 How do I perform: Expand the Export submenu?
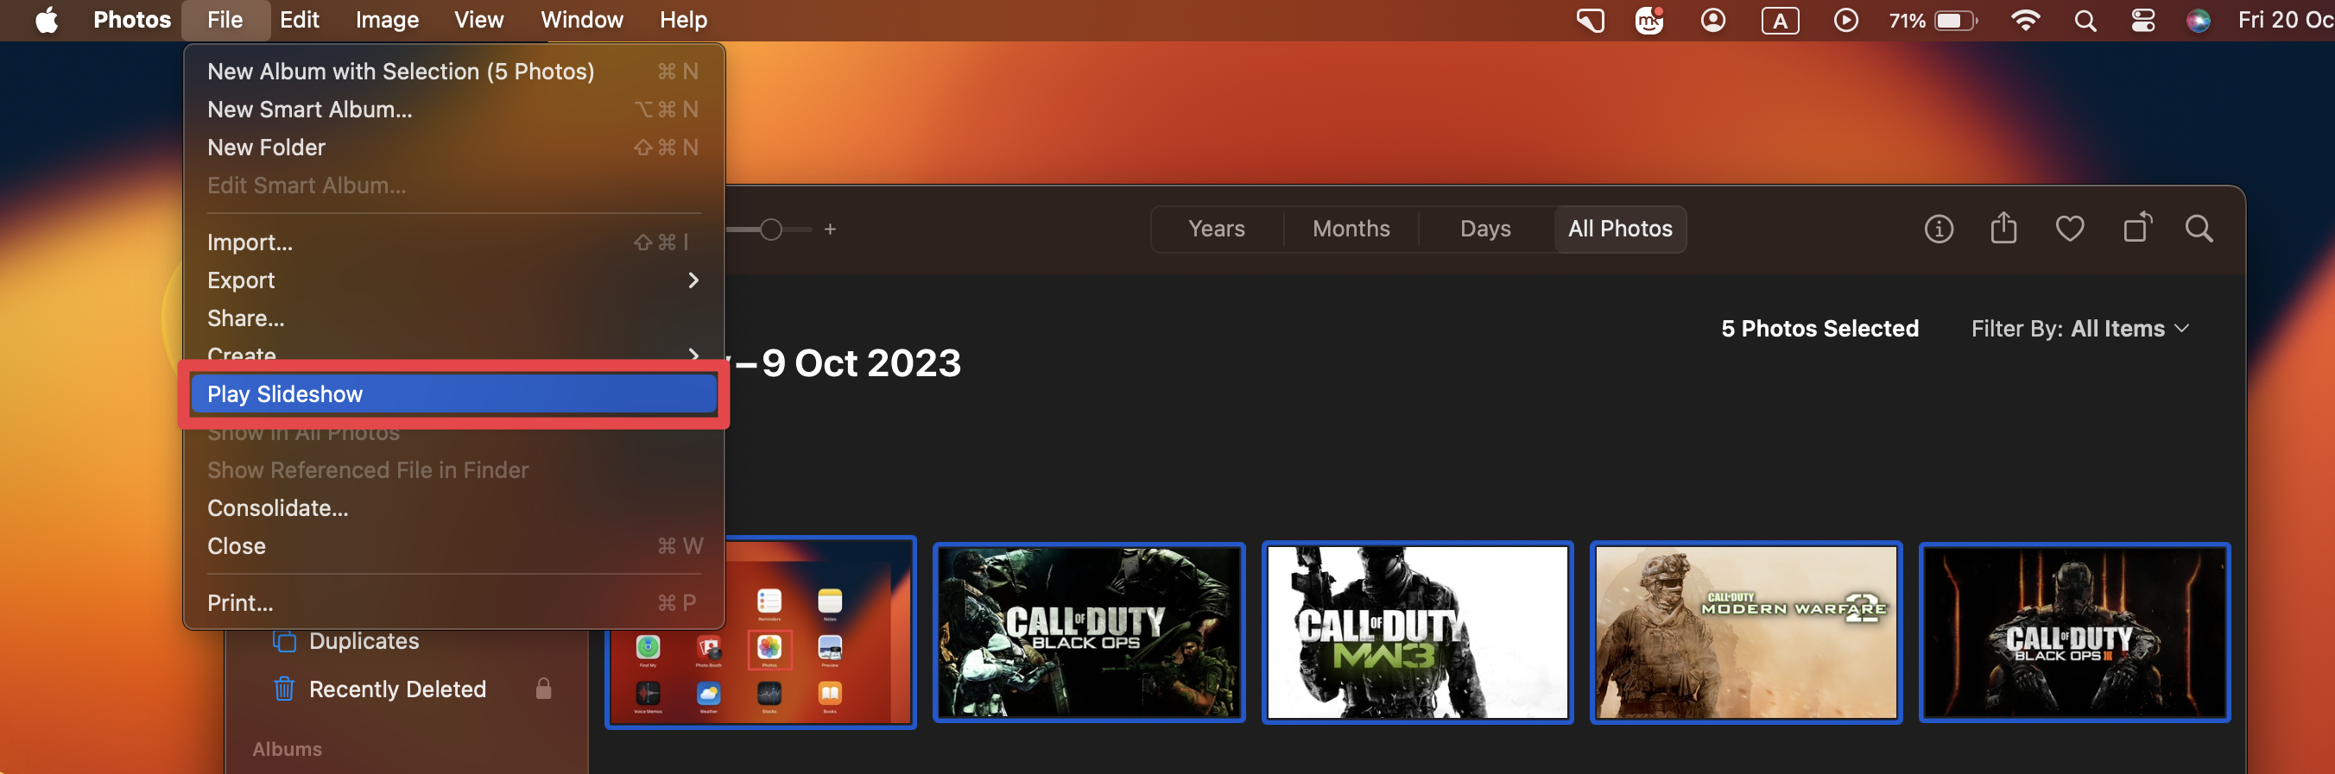tap(452, 280)
